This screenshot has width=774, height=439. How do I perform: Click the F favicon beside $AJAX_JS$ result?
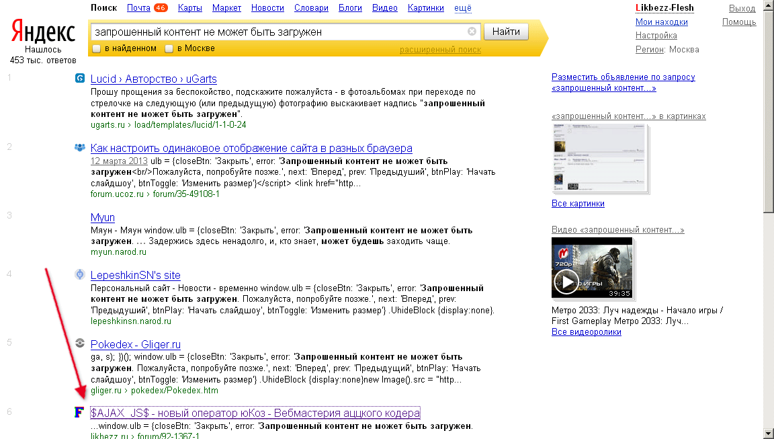79,412
